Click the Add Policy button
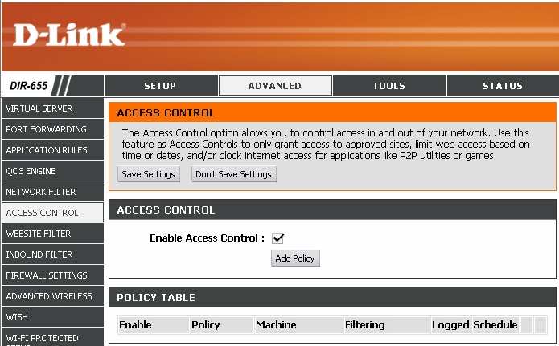 click(x=295, y=258)
